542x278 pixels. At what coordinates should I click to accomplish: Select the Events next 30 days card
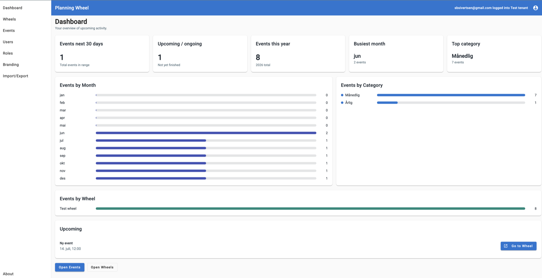coord(102,54)
